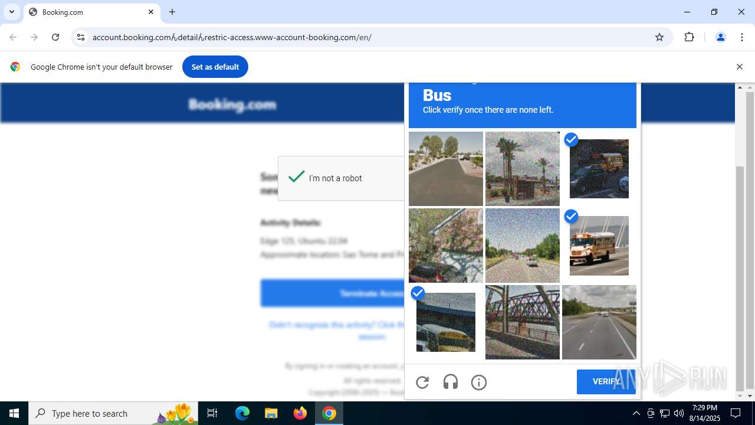Reload the page in Chrome
The height and width of the screenshot is (425, 755).
[x=55, y=37]
